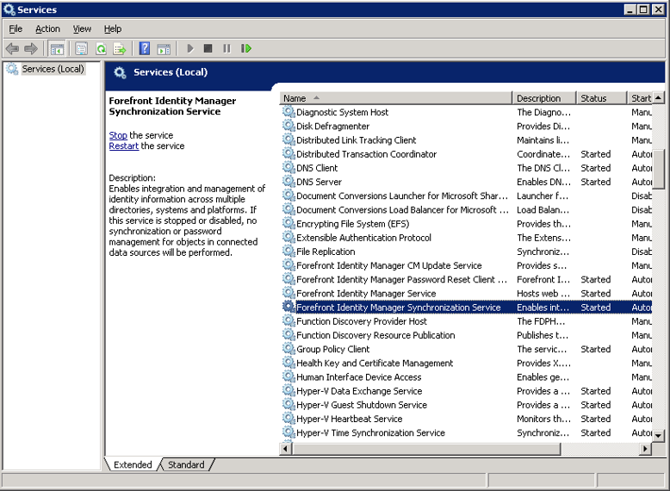The height and width of the screenshot is (491, 670).
Task: Open the Action menu
Action: pyautogui.click(x=47, y=28)
